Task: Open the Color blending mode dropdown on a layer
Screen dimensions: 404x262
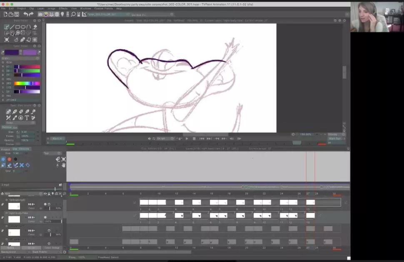Action: pos(30,208)
